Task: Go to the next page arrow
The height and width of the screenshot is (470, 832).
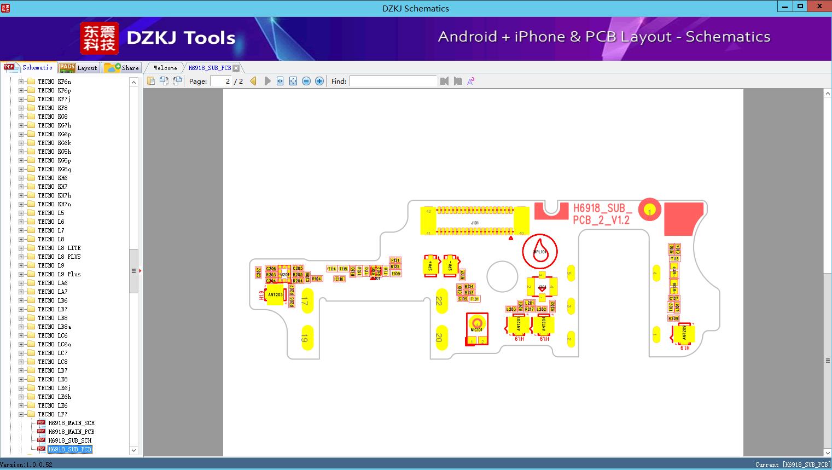Action: (267, 81)
